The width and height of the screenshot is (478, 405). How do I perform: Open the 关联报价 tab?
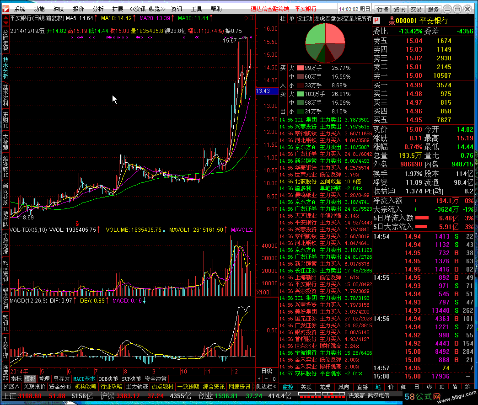tap(34, 386)
